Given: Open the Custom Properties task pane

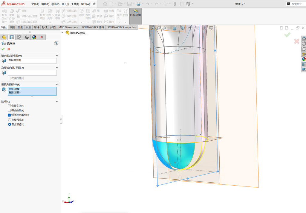Looking at the screenshot, I should tap(304, 64).
